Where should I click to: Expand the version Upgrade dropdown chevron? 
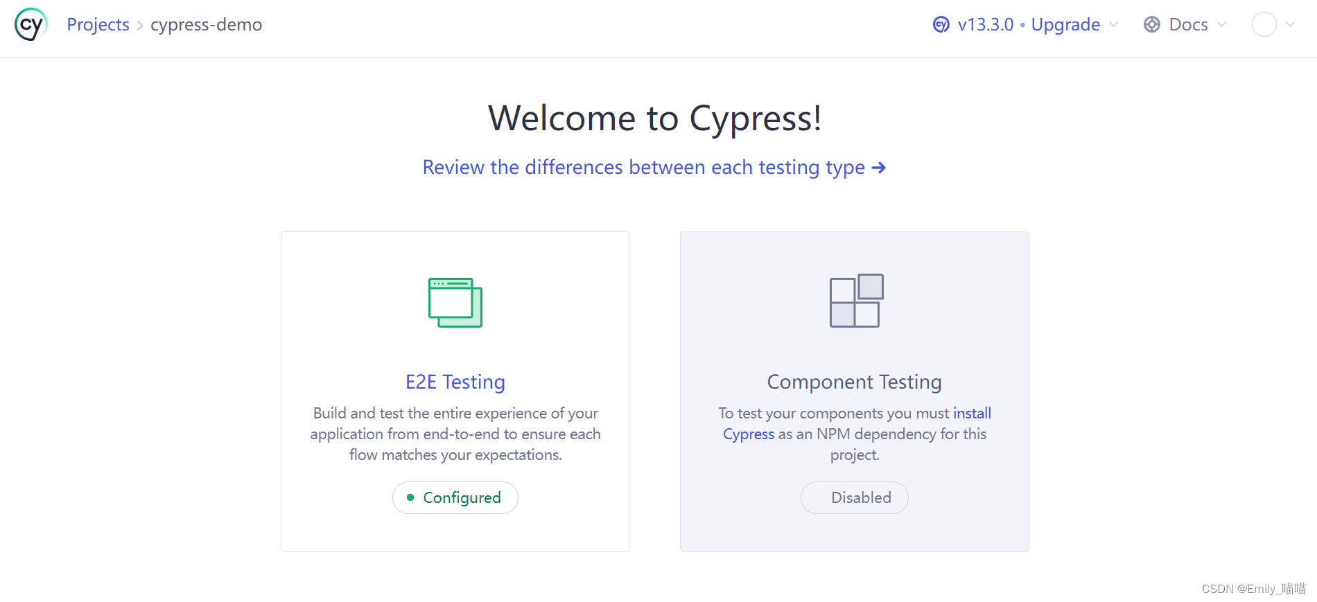click(1114, 25)
